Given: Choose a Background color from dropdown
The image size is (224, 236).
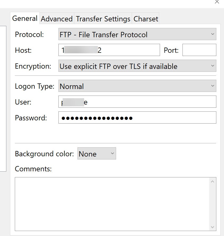Looking at the screenshot, I should pos(97,154).
